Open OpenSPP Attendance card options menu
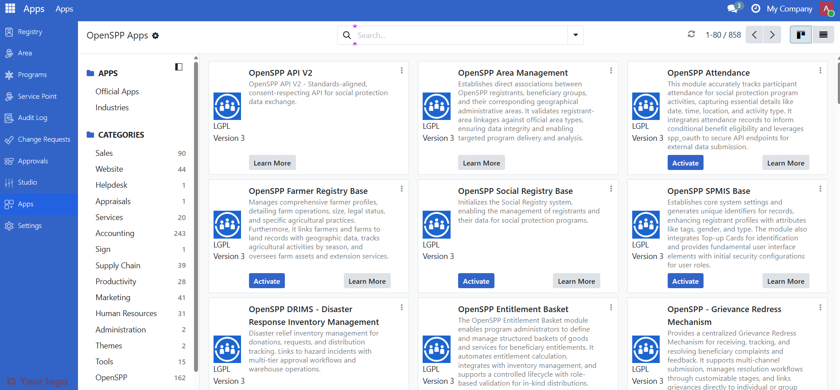Viewport: 840px width, 390px height. pyautogui.click(x=821, y=70)
